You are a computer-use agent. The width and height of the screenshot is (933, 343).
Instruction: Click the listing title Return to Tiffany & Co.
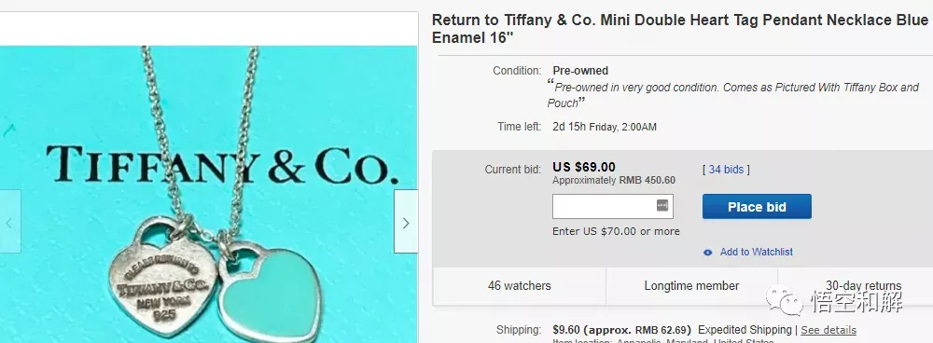680,29
